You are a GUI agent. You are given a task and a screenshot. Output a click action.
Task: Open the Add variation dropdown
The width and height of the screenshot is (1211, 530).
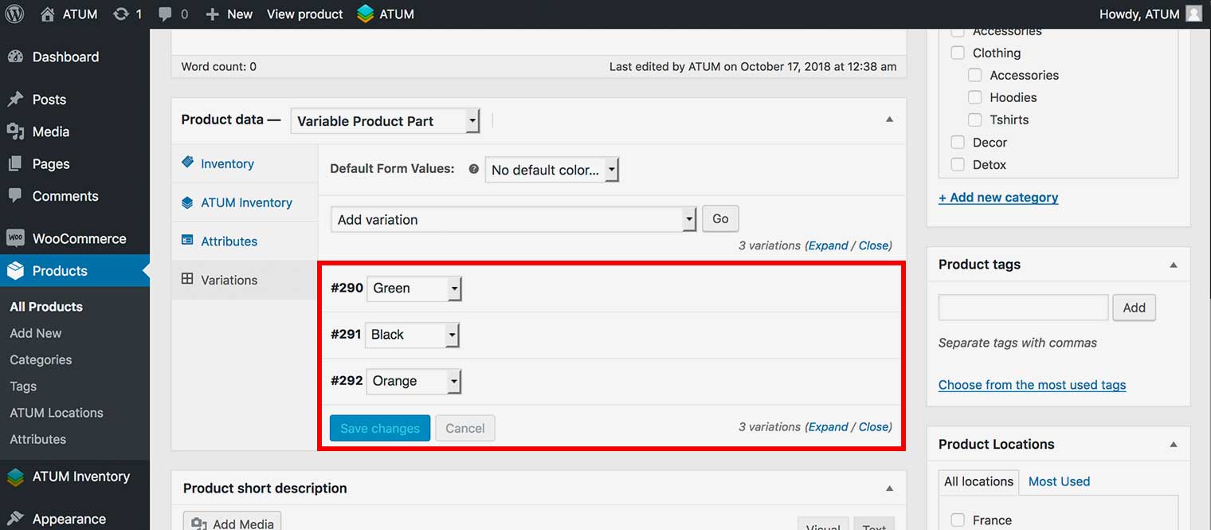pyautogui.click(x=513, y=219)
